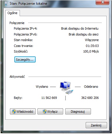The height and width of the screenshot is (135, 112).
Task: Click the two-computers network activity icon
Action: [66, 88]
